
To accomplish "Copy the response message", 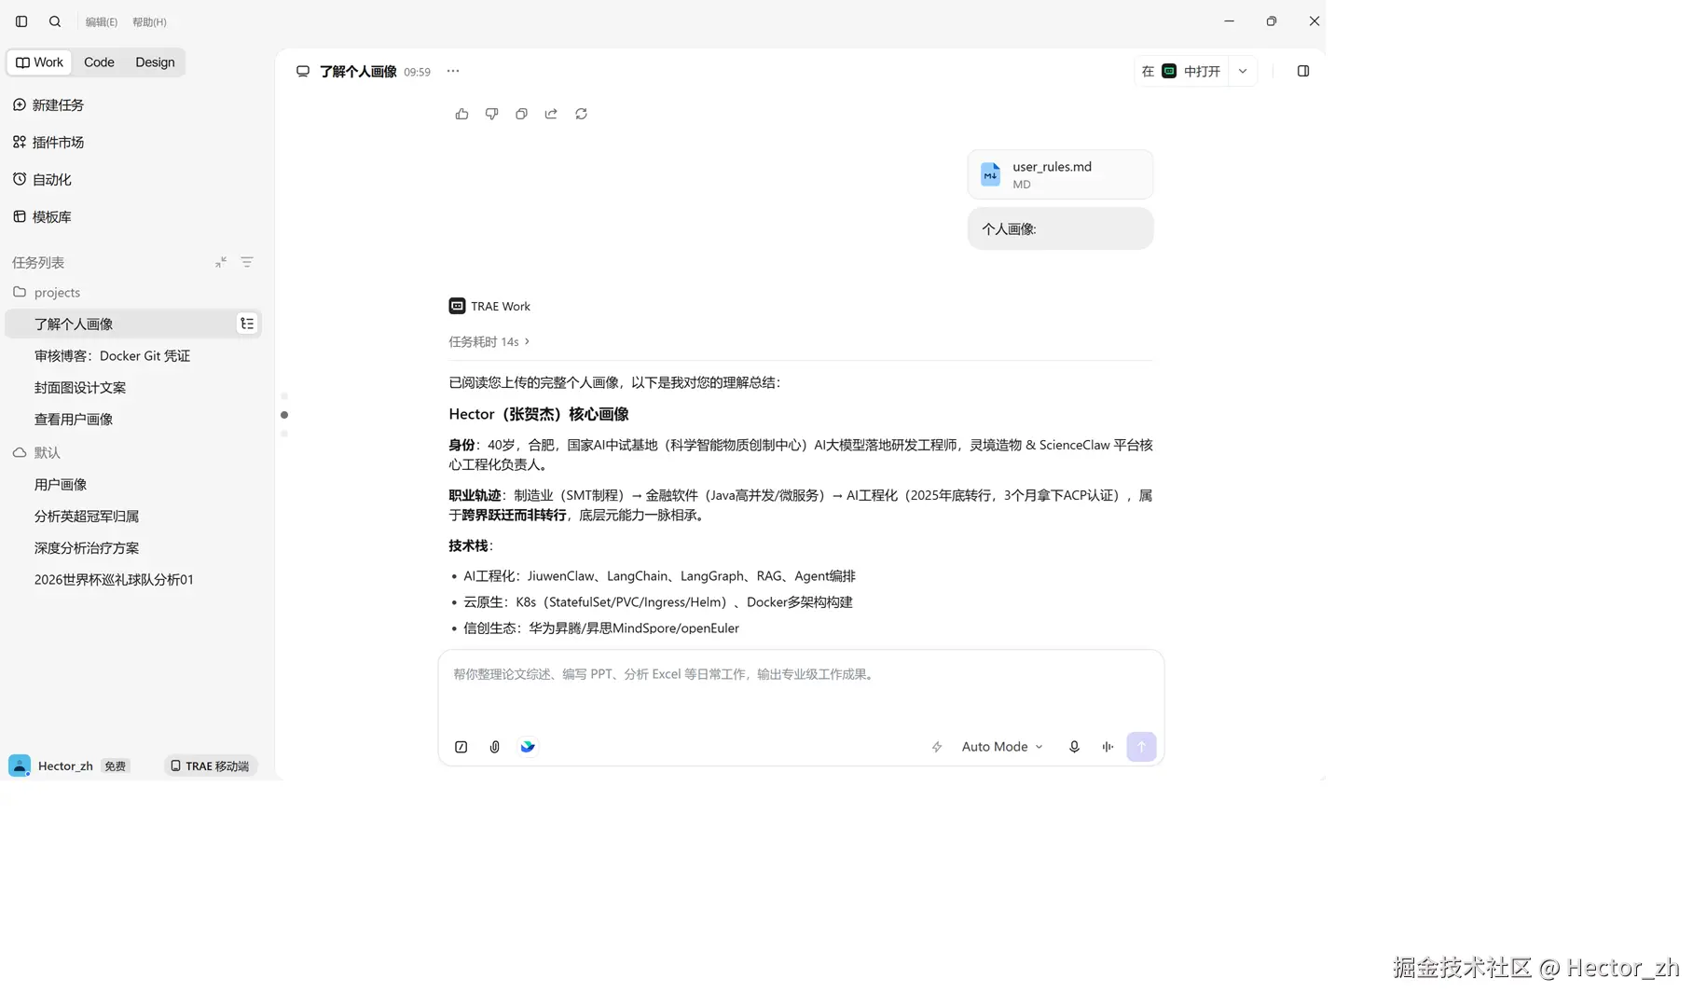I will tap(521, 115).
